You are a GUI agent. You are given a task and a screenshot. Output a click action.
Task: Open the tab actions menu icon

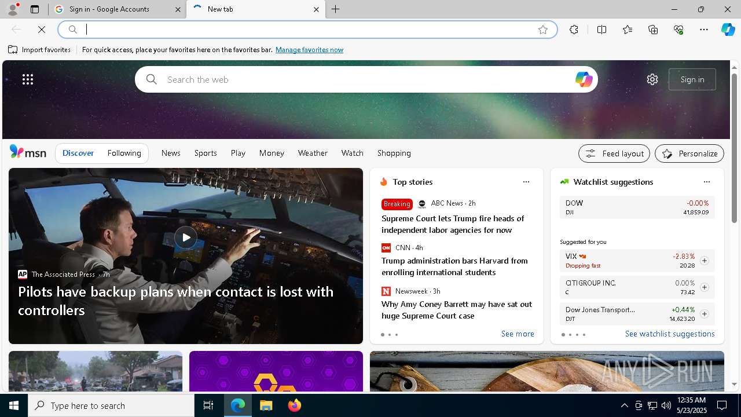pos(35,9)
